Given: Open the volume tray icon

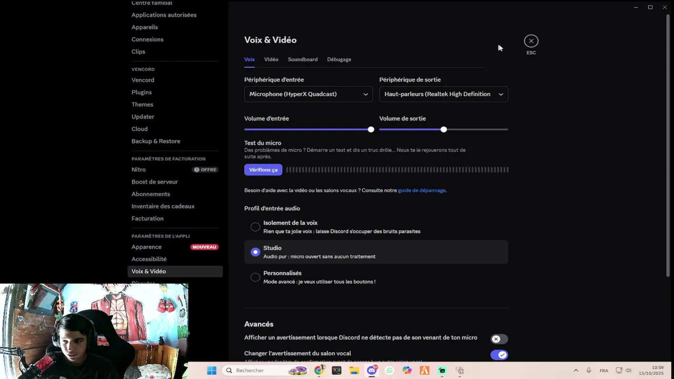Looking at the screenshot, I should click(628, 371).
